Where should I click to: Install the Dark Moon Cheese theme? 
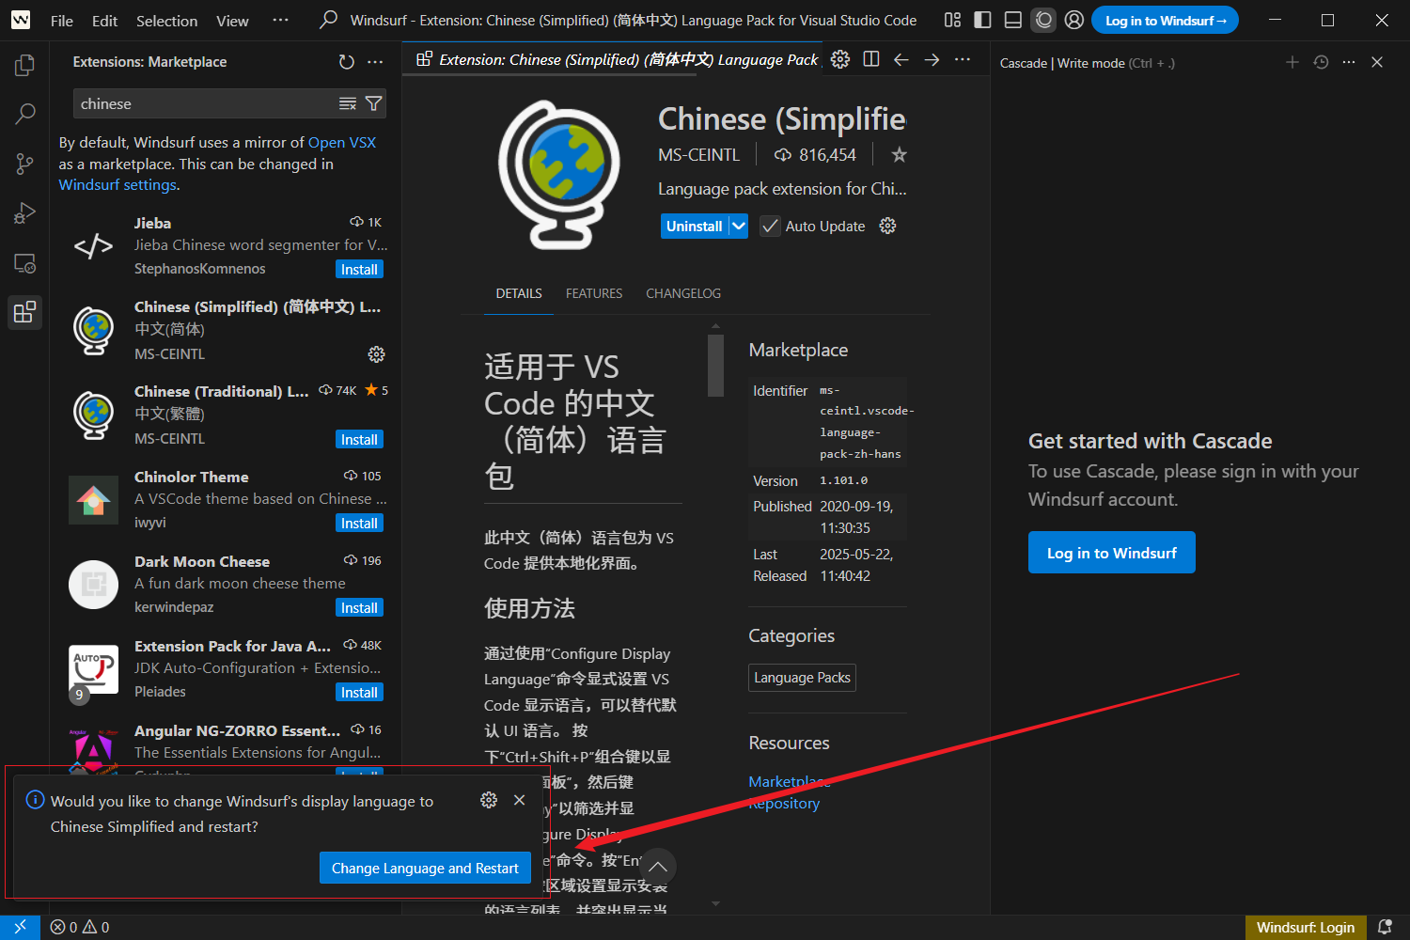point(359,607)
